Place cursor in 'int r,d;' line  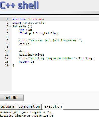[x=26, y=30]
